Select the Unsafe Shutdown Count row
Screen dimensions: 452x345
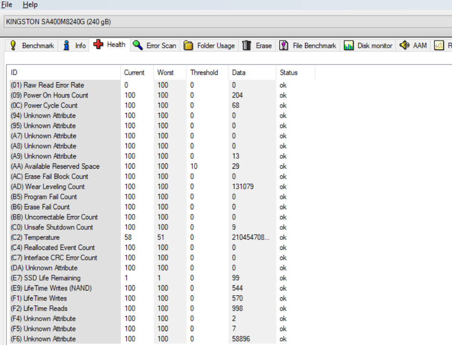point(162,227)
